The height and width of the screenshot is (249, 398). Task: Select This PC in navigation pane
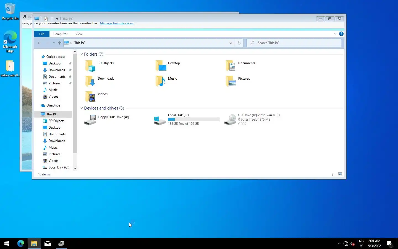click(x=53, y=114)
